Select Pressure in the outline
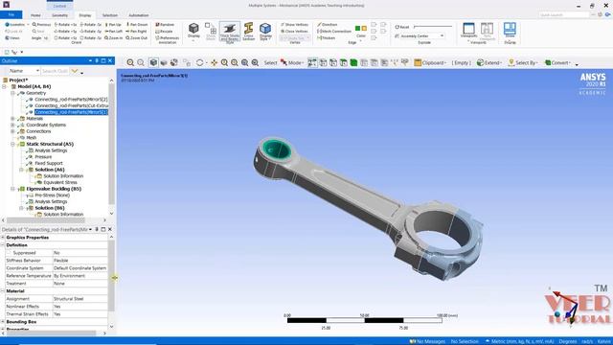The width and height of the screenshot is (613, 345). 43,157
